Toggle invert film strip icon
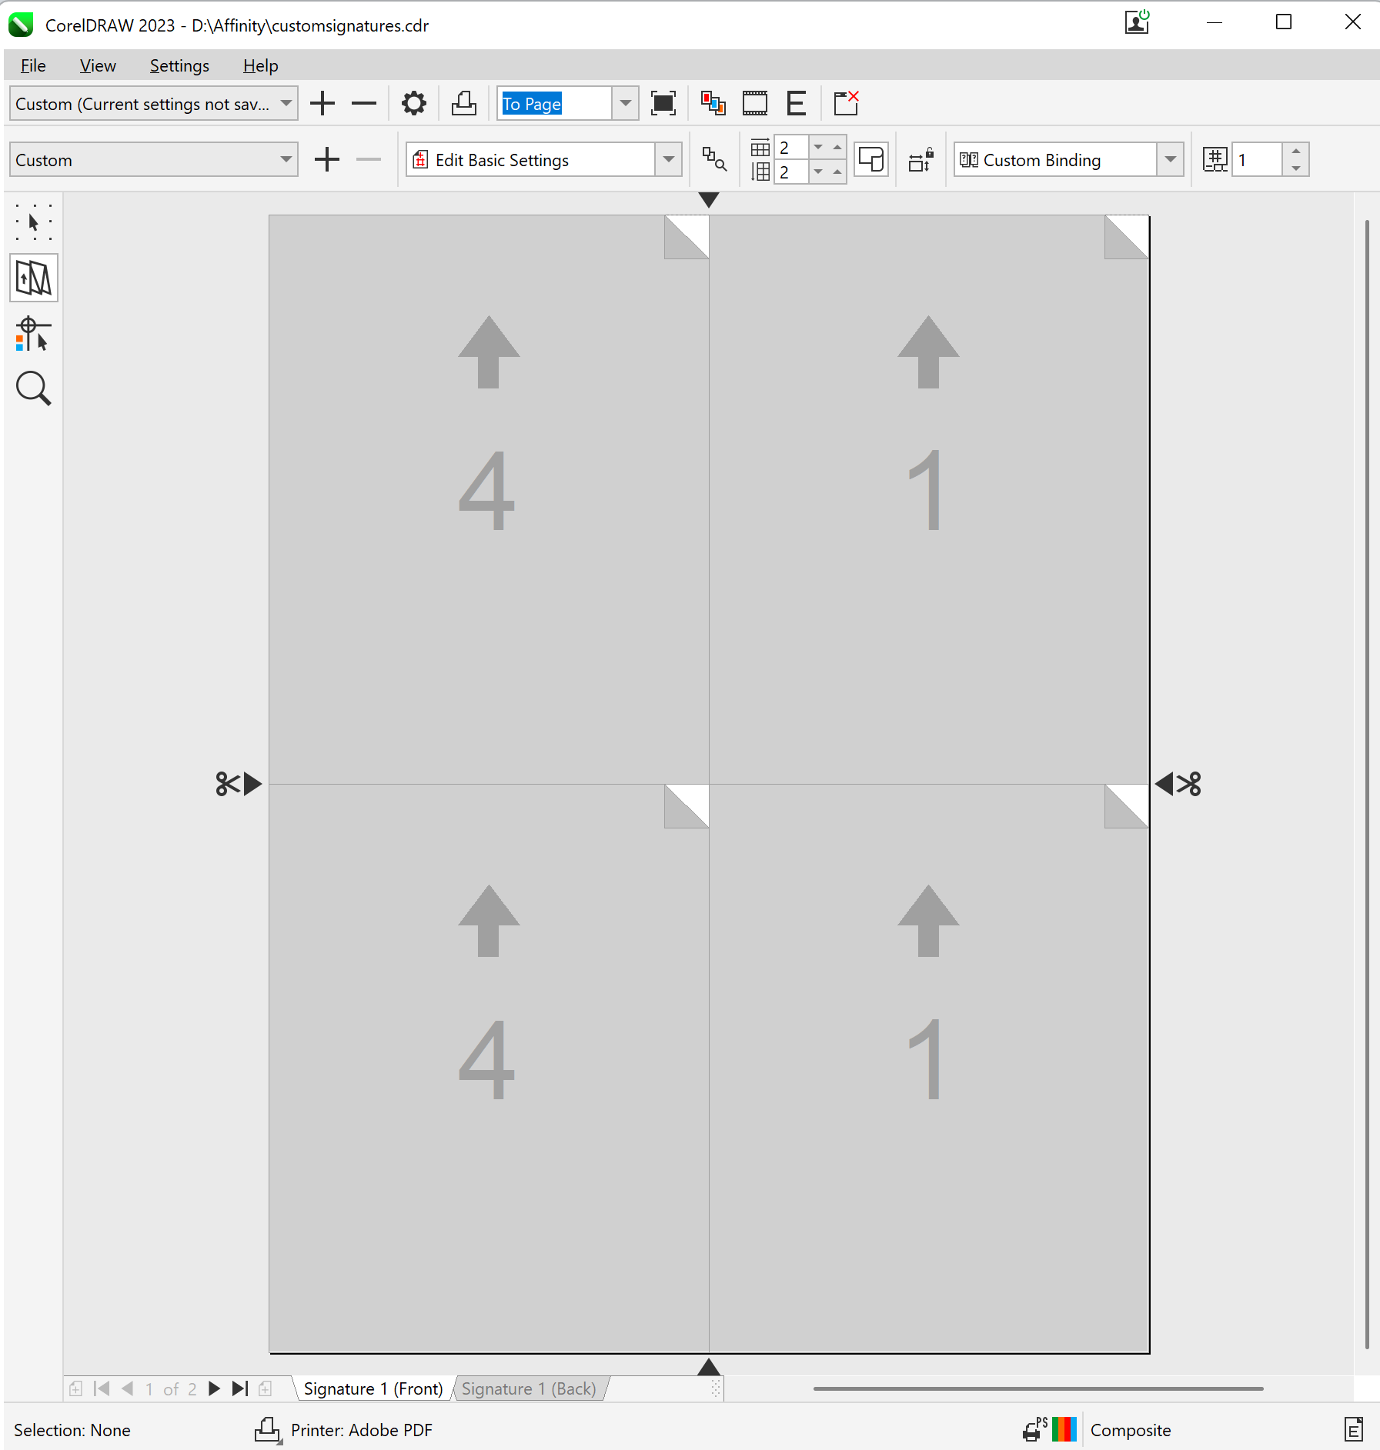 click(x=755, y=103)
